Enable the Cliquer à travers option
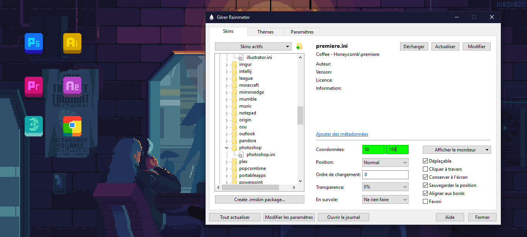 coord(426,169)
